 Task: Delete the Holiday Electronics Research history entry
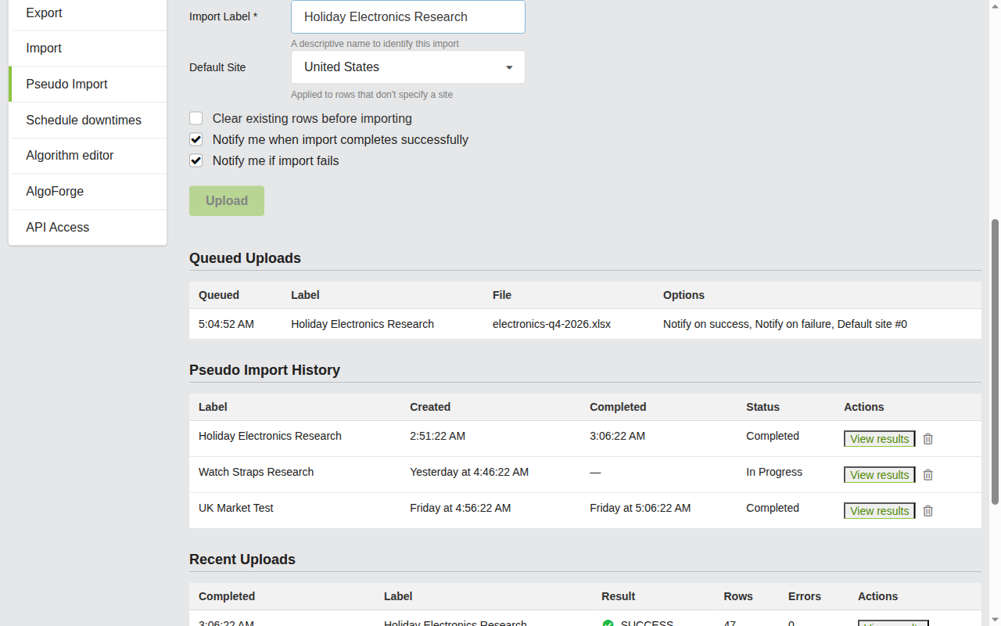coord(927,439)
